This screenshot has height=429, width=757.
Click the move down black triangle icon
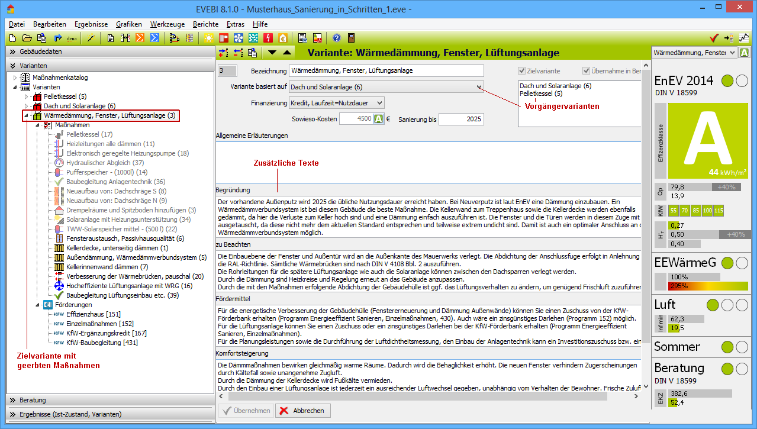(x=272, y=52)
